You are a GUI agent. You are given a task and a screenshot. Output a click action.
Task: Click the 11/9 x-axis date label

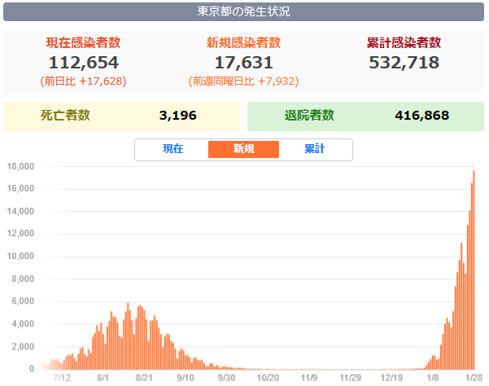[309, 378]
